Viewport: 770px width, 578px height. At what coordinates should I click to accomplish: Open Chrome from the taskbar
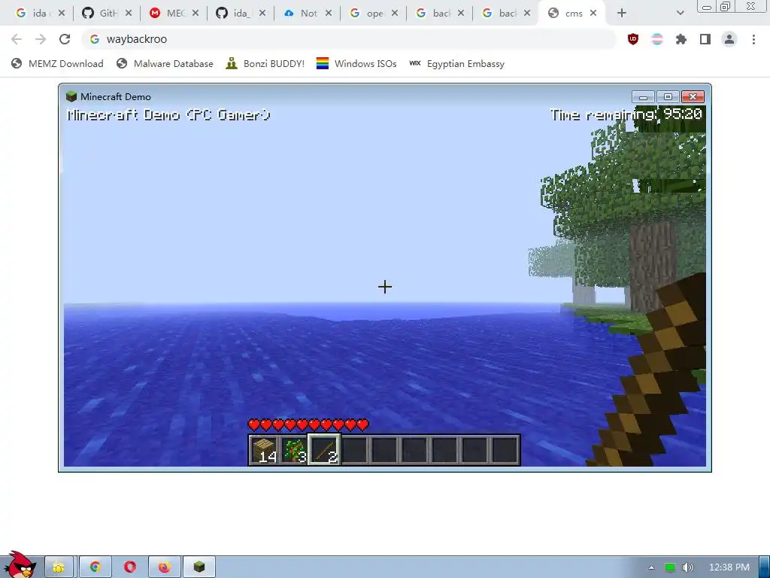point(95,567)
